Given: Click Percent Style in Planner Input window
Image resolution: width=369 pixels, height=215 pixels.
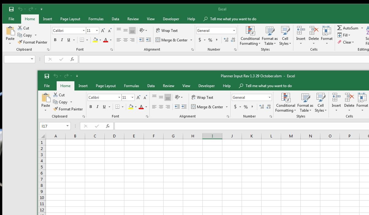Looking at the screenshot, I should click(x=246, y=107).
